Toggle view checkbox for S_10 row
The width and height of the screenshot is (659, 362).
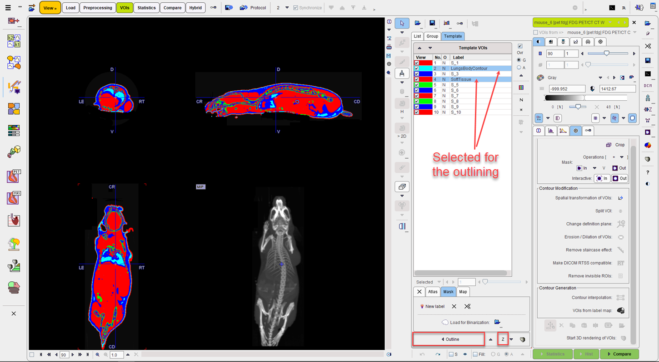(417, 112)
